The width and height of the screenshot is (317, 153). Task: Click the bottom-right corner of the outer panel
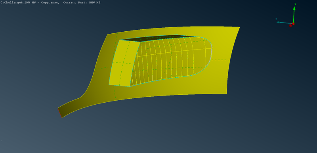227,94
